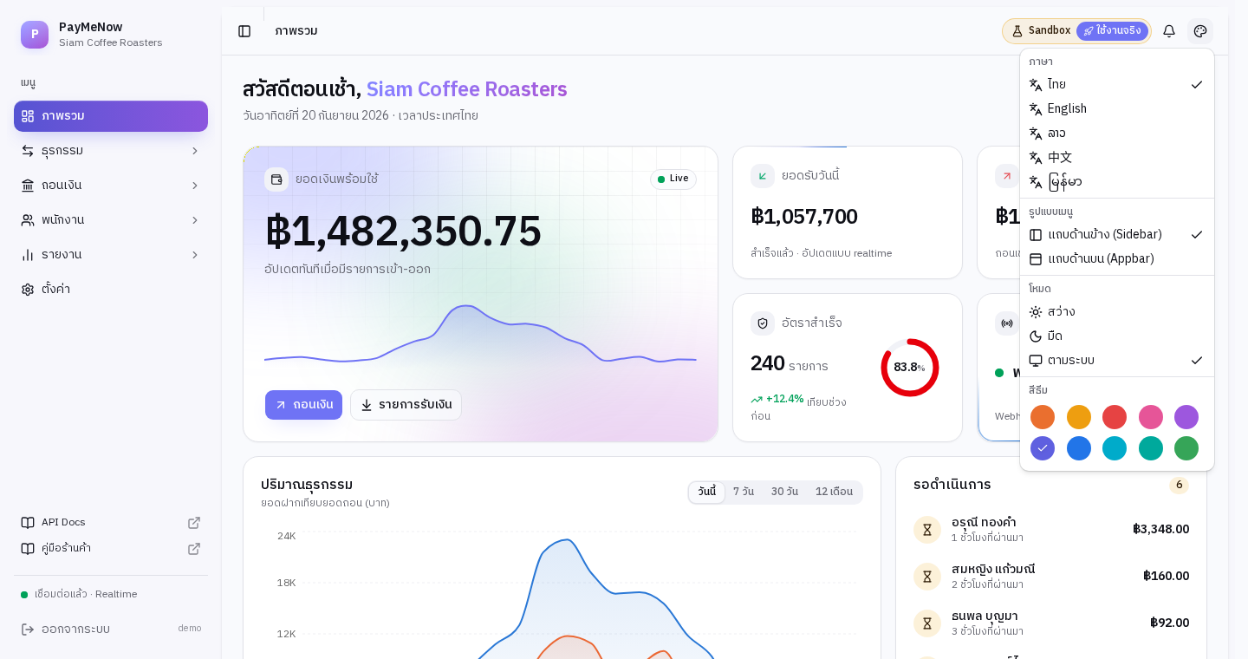Image resolution: width=1248 pixels, height=659 pixels.
Task: Open ตั้งค่า via its gear icon
Action: pos(28,290)
